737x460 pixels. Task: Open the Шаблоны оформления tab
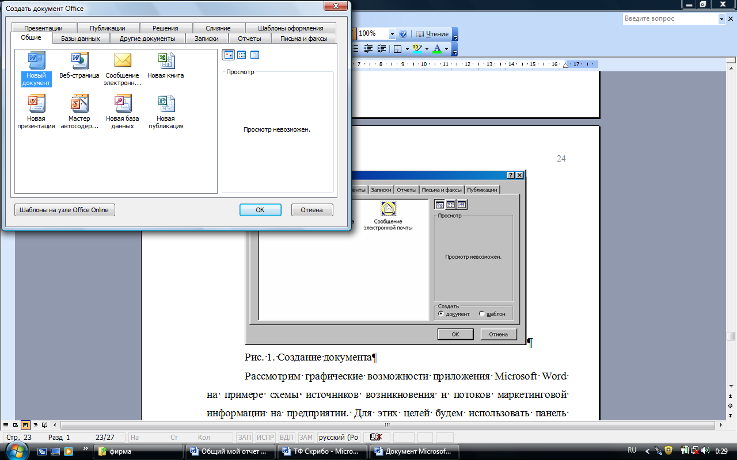tap(291, 28)
